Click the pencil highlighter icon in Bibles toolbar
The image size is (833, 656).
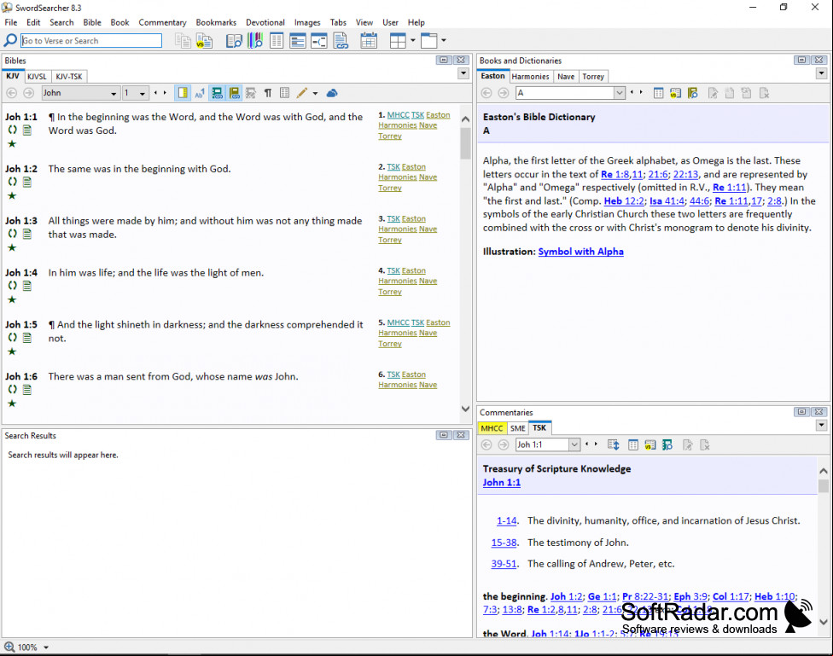[x=302, y=93]
